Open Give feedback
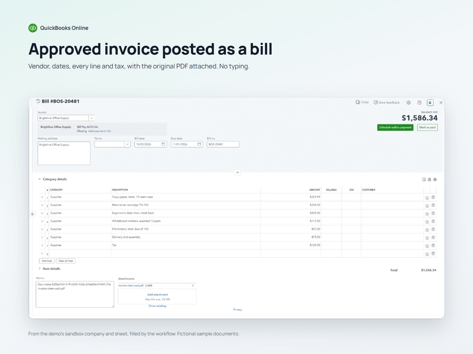The height and width of the screenshot is (354, 473). (387, 103)
